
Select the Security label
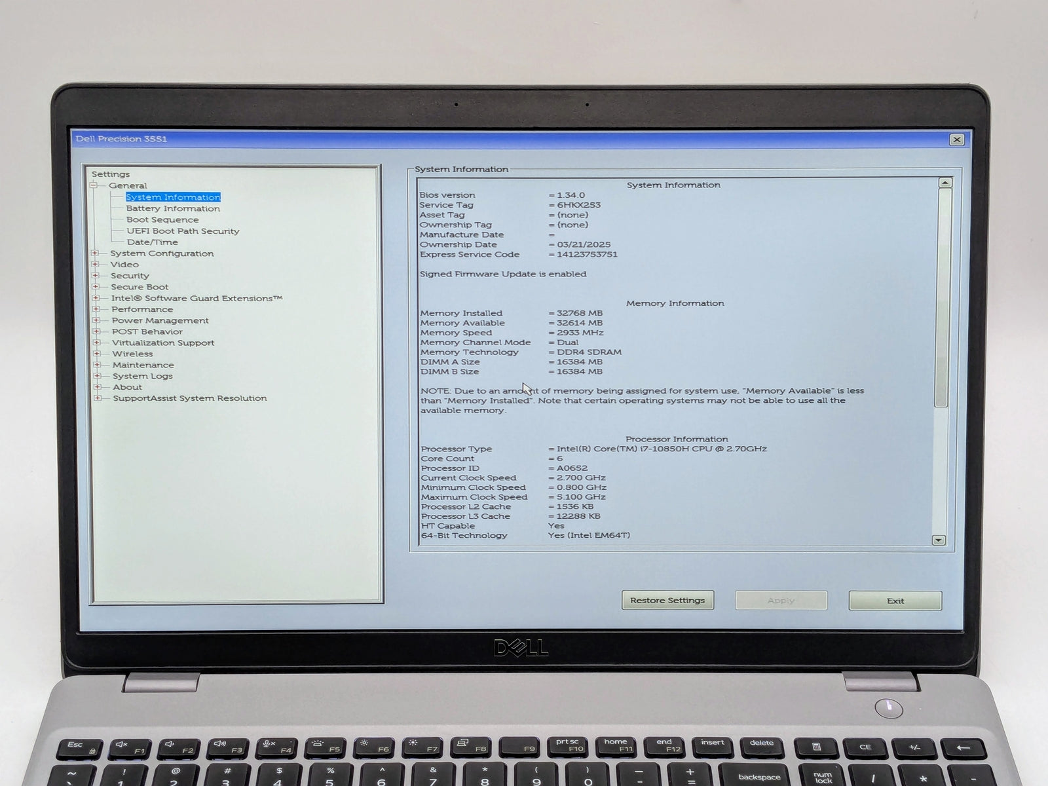click(x=130, y=276)
